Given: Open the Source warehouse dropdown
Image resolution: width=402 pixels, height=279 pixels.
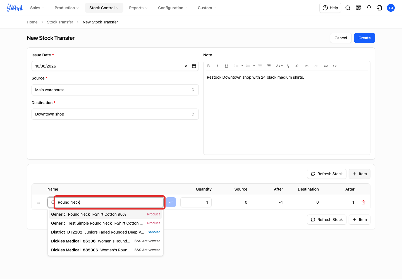Looking at the screenshot, I should tap(115, 90).
